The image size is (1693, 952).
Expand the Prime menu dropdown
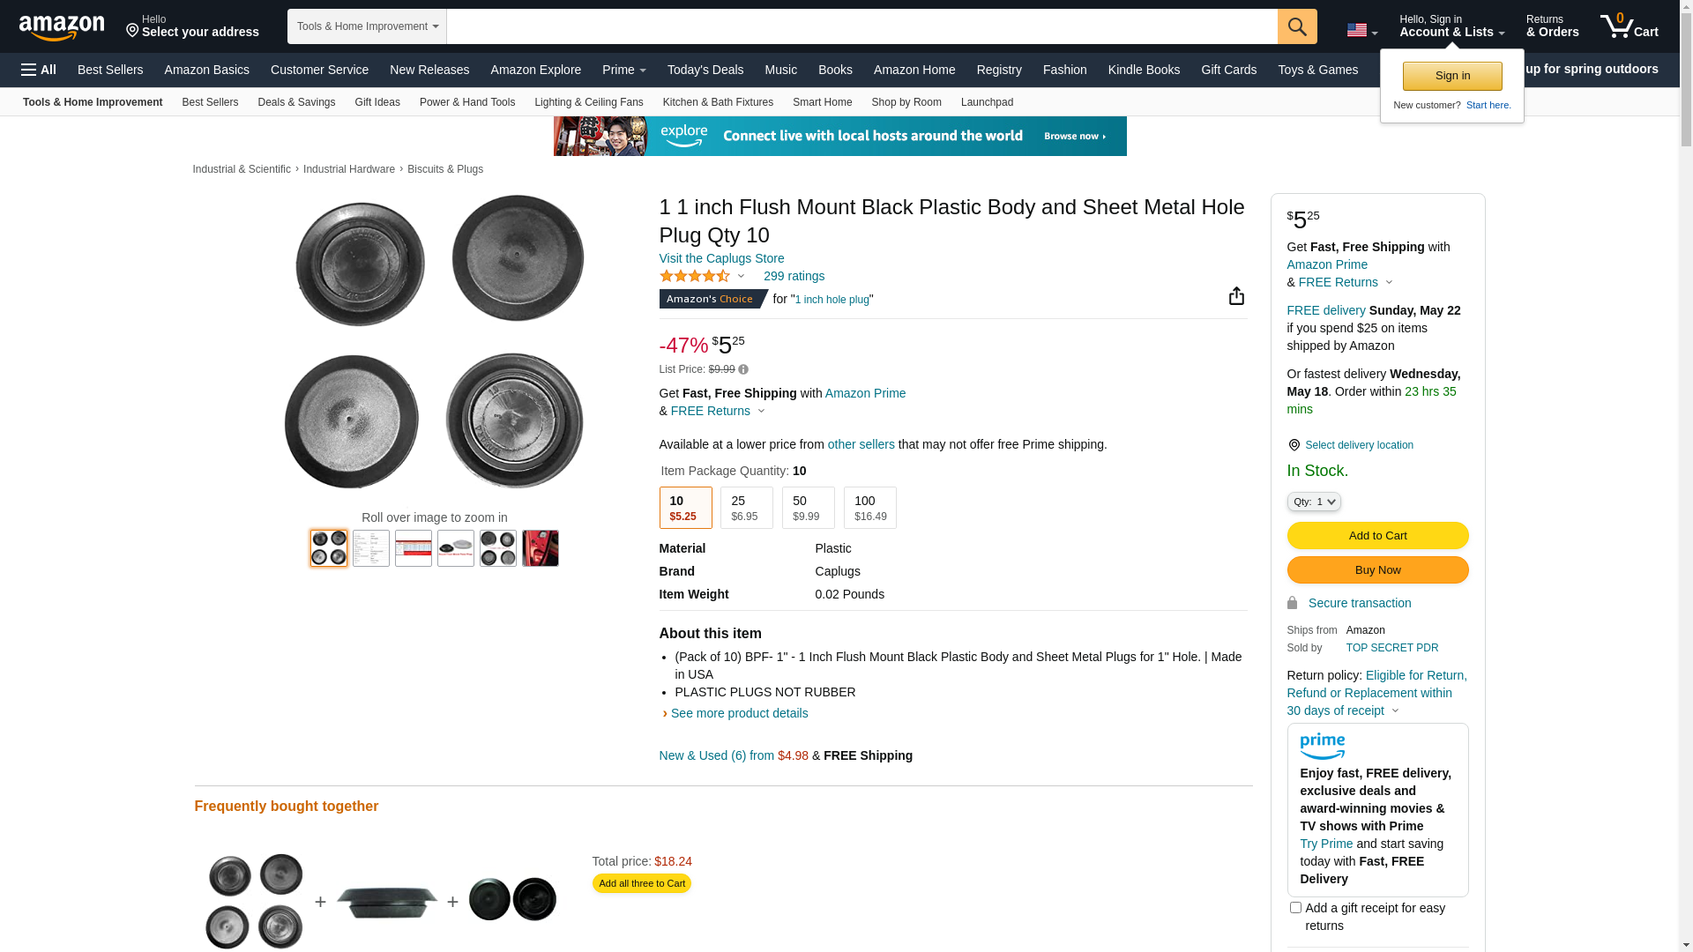click(x=623, y=70)
